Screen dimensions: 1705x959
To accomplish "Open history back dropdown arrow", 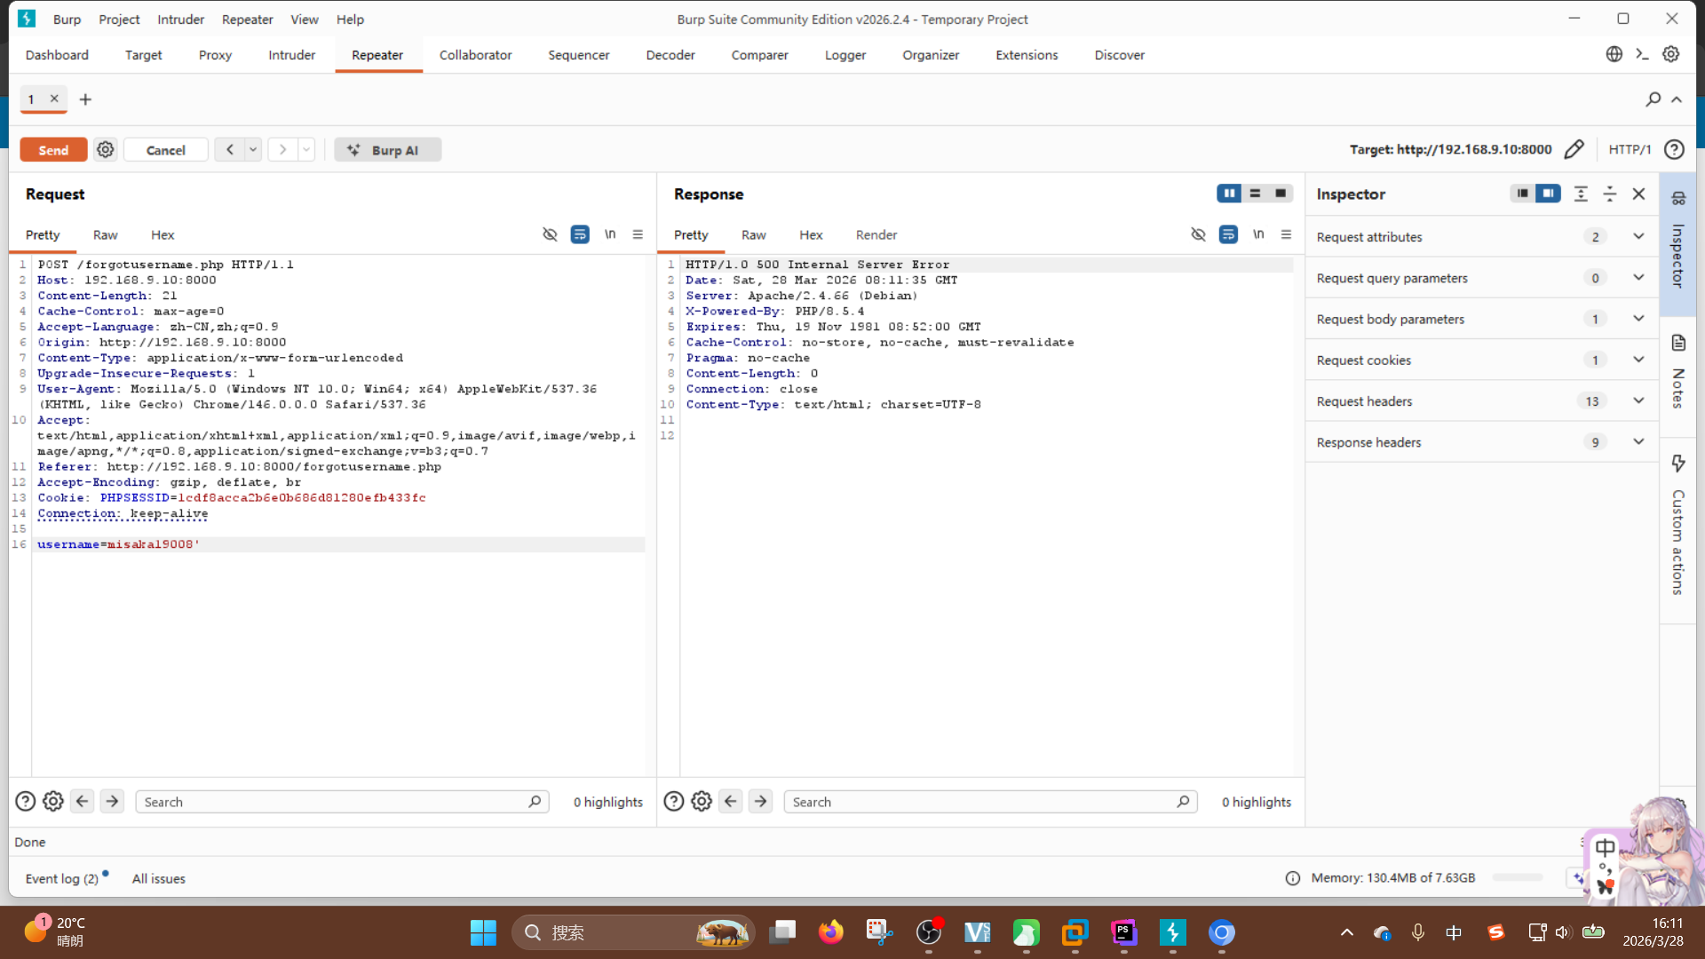I will pos(253,150).
